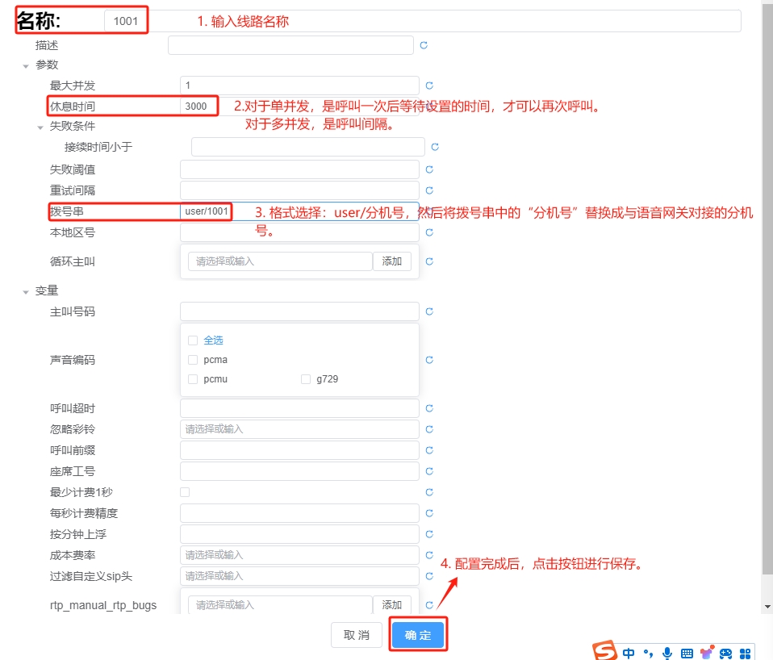Open the Sogou soft keyboard icon
This screenshot has width=773, height=660.
[687, 653]
